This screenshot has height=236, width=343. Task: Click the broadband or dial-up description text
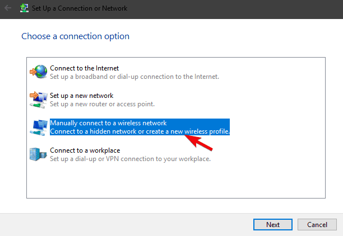click(134, 77)
